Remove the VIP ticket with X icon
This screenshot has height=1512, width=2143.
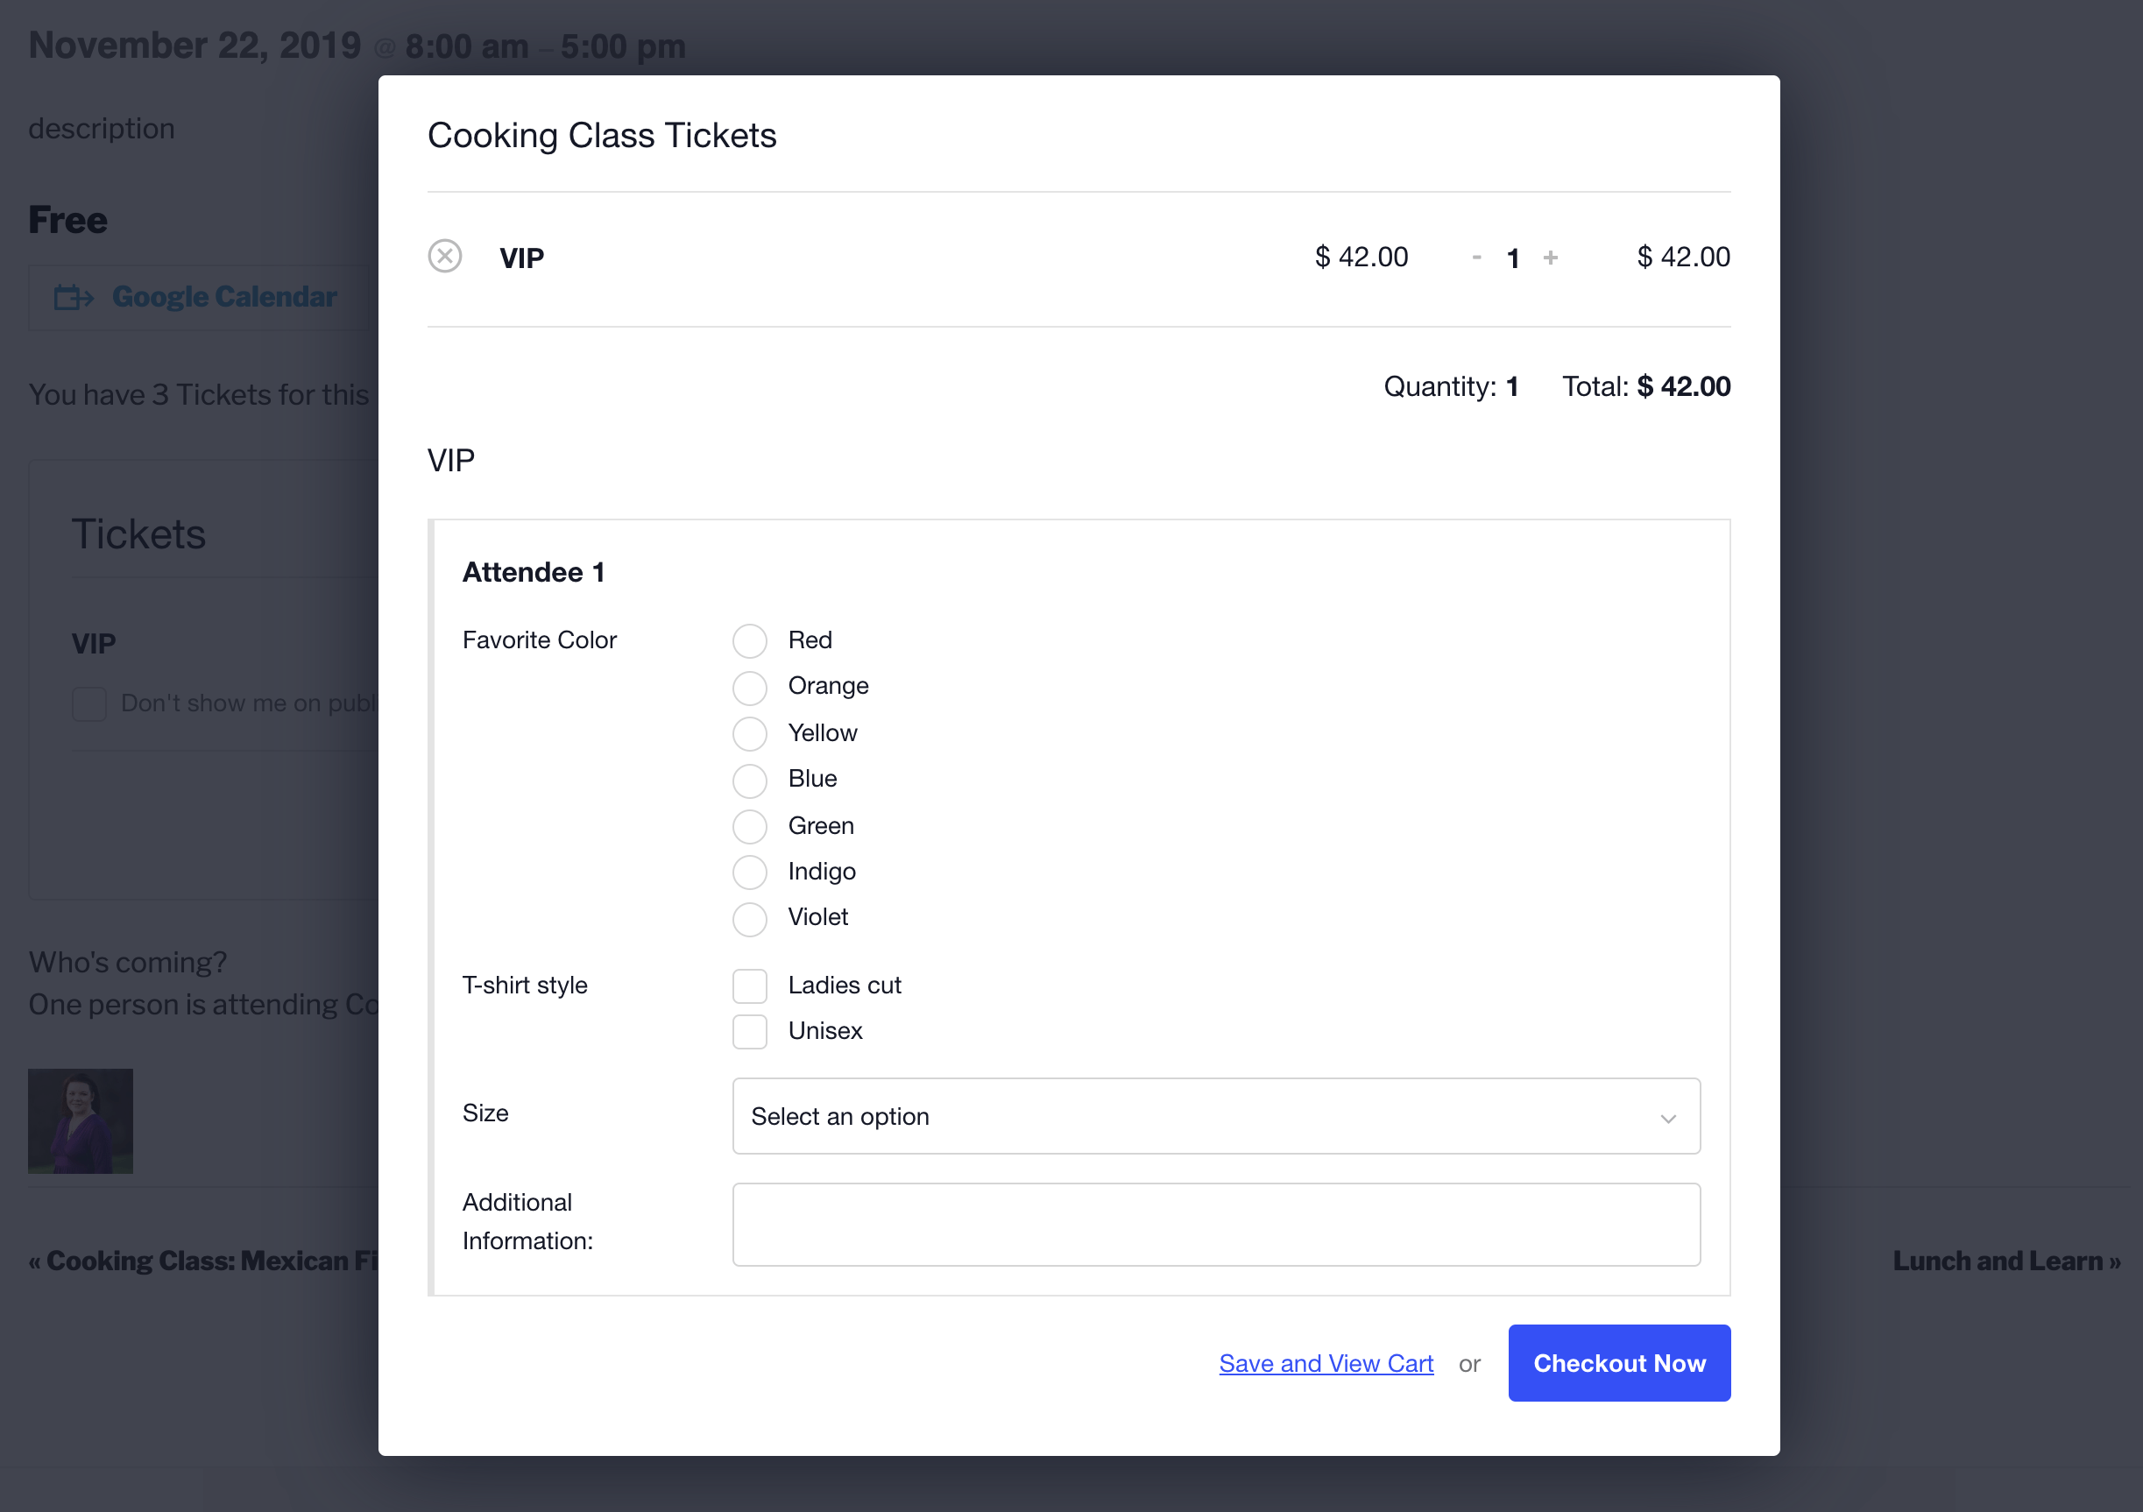pyautogui.click(x=445, y=256)
